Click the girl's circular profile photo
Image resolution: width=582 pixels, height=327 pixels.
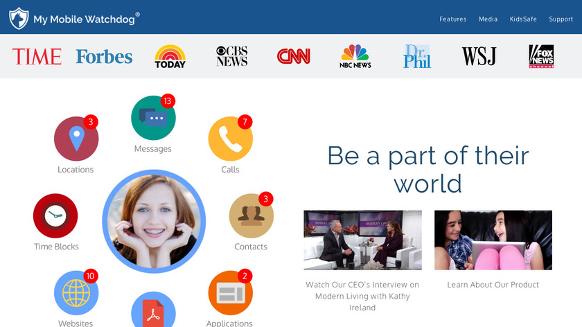point(154,221)
